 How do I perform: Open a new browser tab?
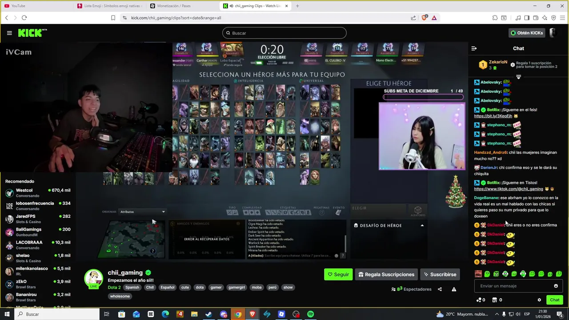[x=297, y=6]
